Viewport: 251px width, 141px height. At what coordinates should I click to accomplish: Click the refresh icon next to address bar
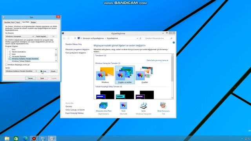(140, 38)
